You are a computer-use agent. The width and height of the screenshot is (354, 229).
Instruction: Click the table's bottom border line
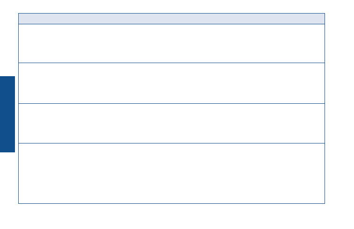coord(172,203)
